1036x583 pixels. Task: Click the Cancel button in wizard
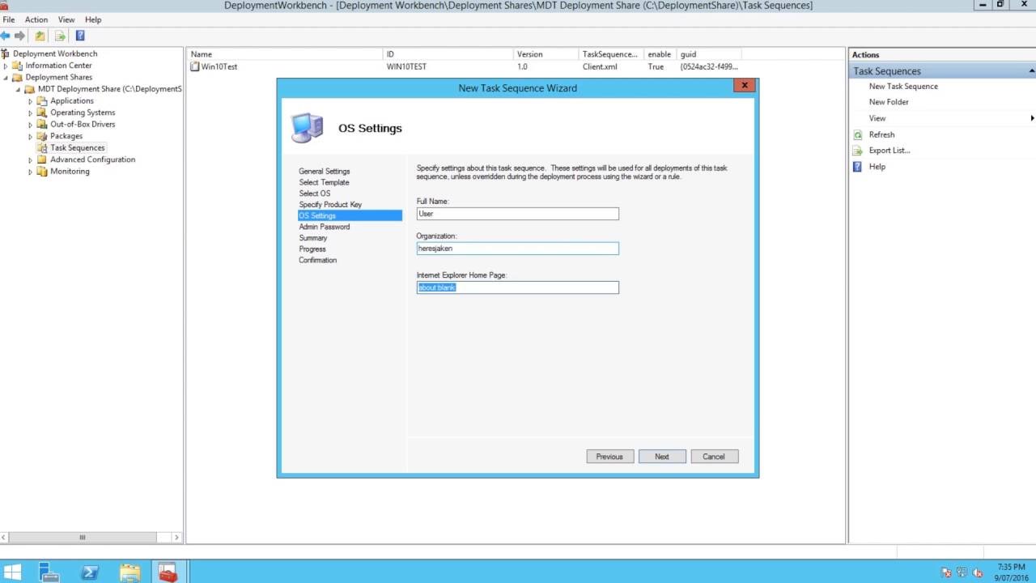(x=714, y=457)
